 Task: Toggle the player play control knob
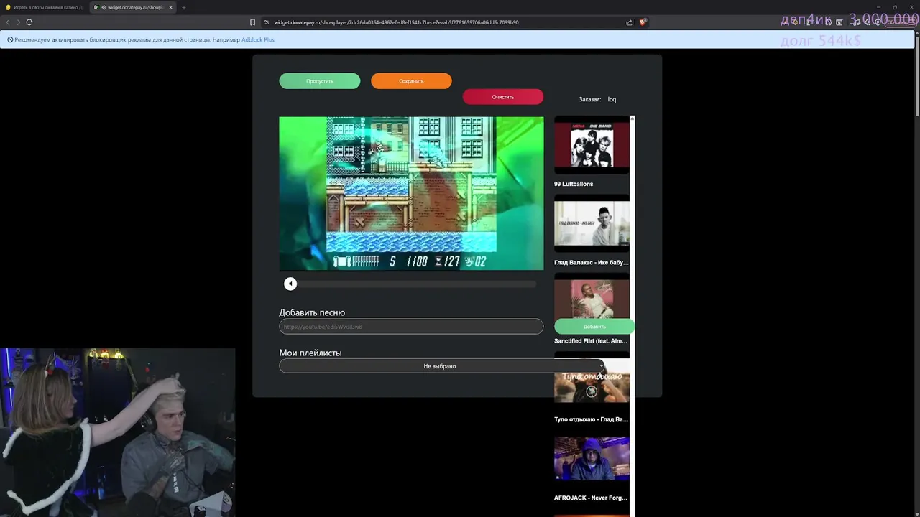pyautogui.click(x=290, y=284)
